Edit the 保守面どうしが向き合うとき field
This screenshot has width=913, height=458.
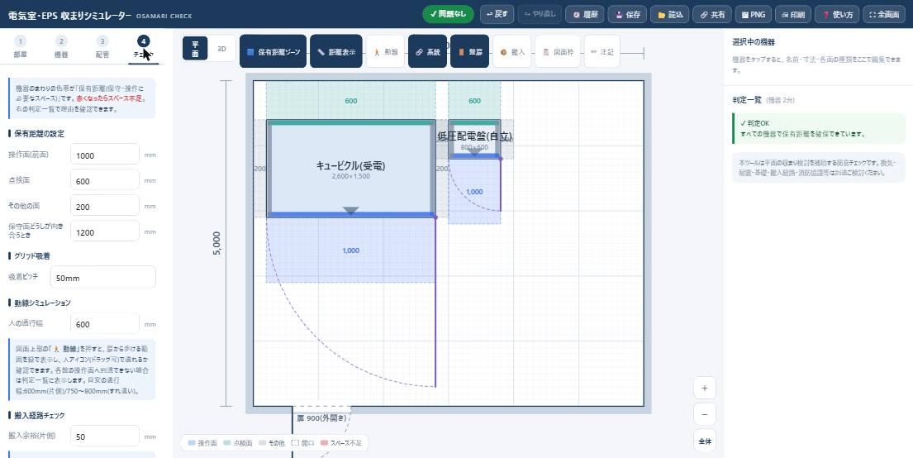coord(105,232)
